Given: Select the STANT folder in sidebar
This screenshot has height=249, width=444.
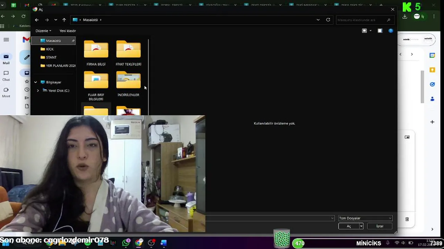Looking at the screenshot, I should (51, 57).
